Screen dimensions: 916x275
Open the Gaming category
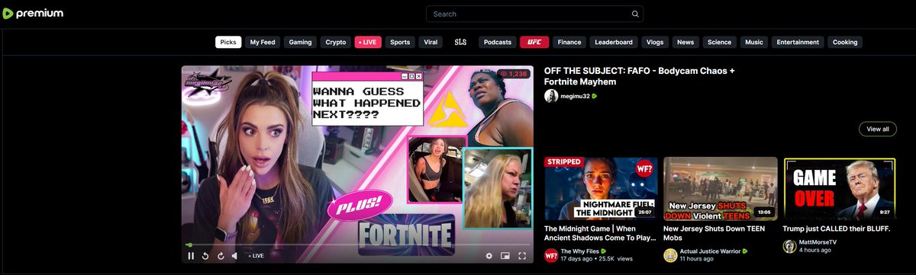point(301,43)
